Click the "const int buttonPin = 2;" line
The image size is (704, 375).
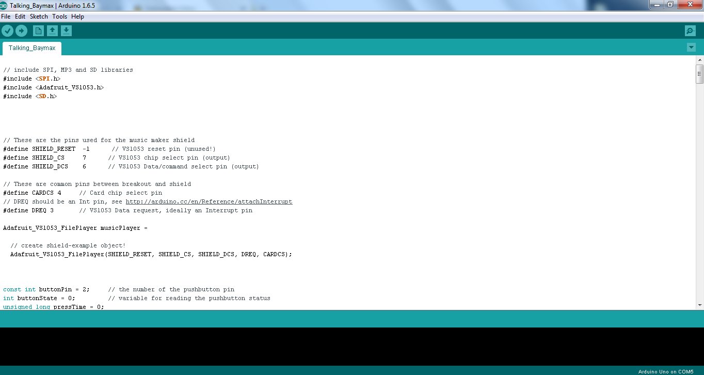(x=119, y=289)
